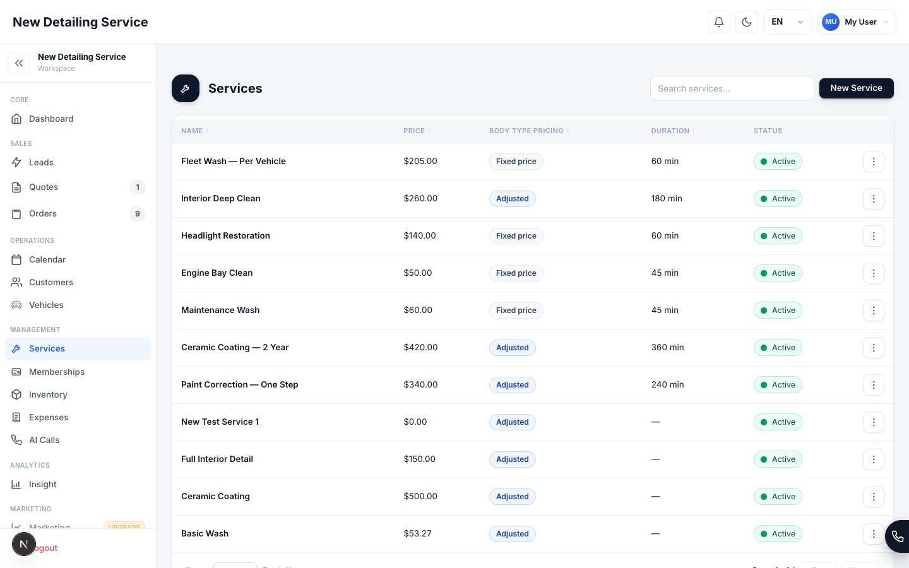Open Insight analytics page
909x568 pixels.
coord(78,484)
